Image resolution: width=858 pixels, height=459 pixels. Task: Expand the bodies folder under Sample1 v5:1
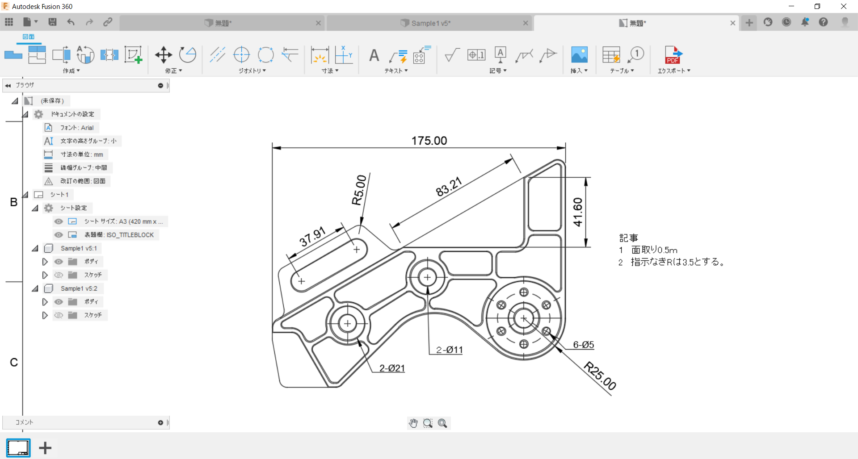click(x=45, y=262)
